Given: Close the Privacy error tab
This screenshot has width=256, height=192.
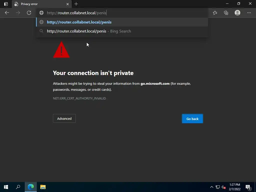Looking at the screenshot, I should 67,4.
